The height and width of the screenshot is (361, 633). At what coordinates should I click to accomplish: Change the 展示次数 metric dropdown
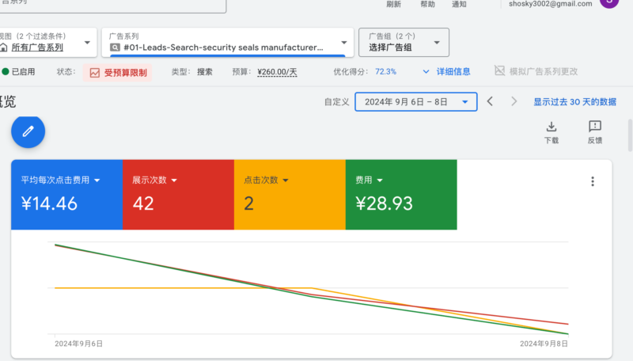coord(174,180)
